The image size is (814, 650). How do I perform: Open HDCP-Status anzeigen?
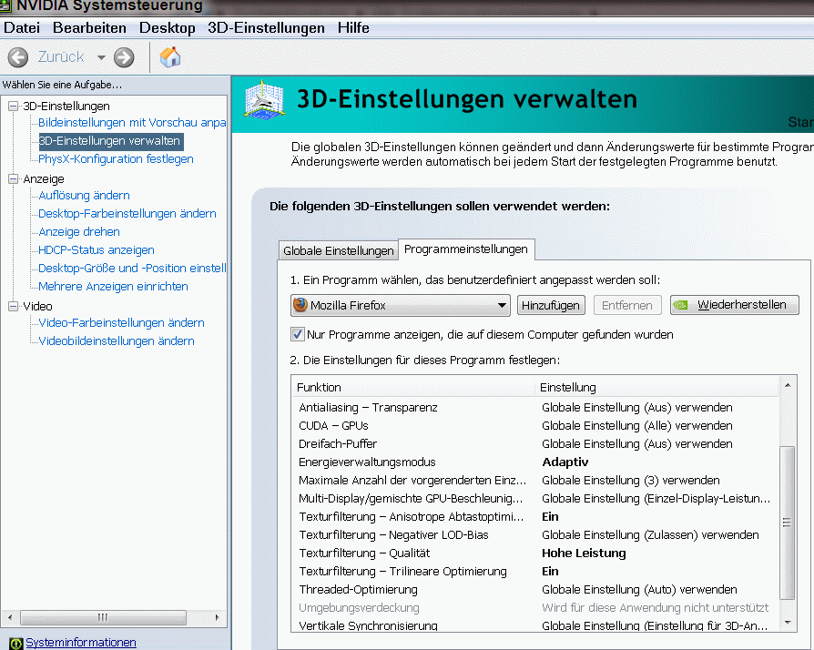96,249
